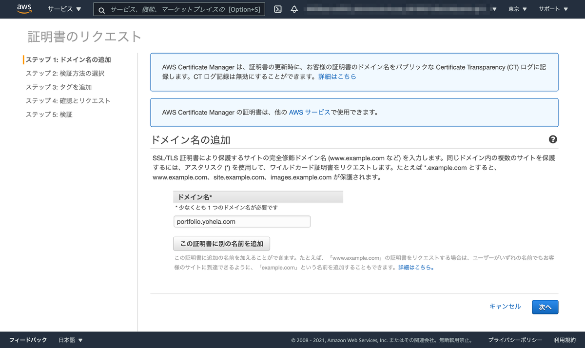Go to ステップ 3: タグを追加

point(58,87)
